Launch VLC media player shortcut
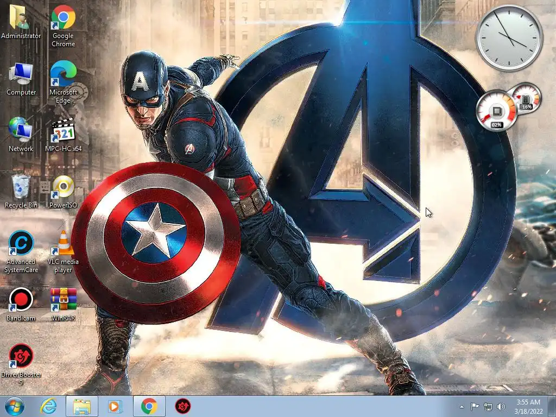556x417 pixels. pos(63,252)
